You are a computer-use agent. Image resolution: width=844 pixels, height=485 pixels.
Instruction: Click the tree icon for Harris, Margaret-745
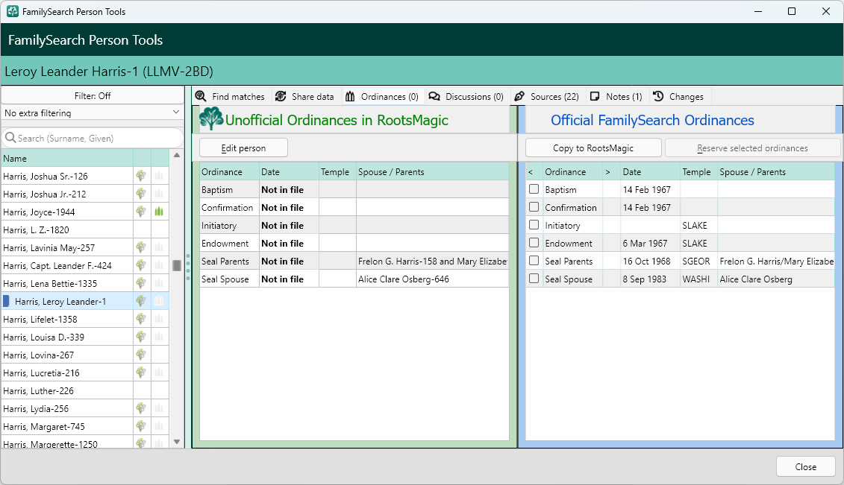[x=141, y=426]
